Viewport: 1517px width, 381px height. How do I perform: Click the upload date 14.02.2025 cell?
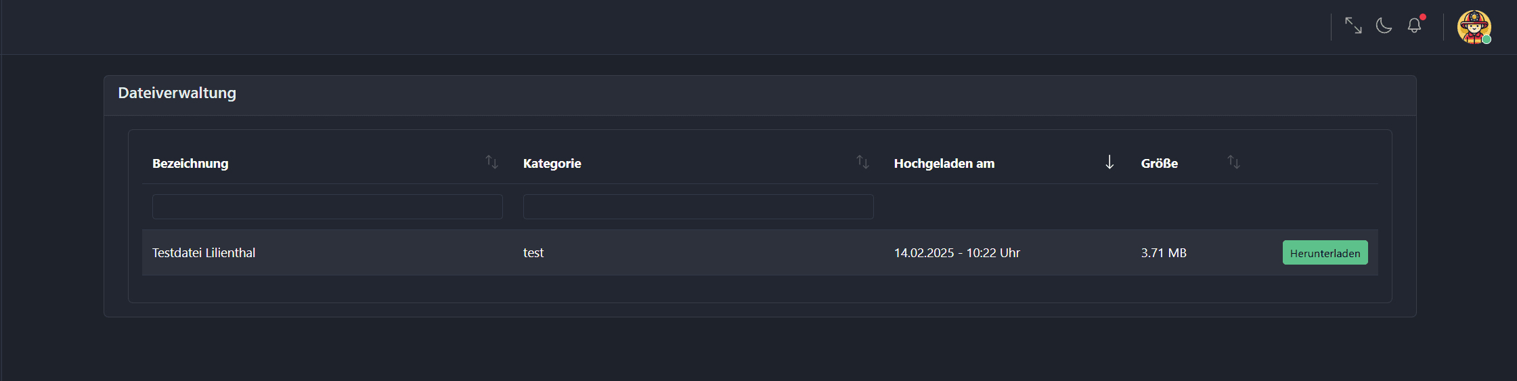[957, 253]
